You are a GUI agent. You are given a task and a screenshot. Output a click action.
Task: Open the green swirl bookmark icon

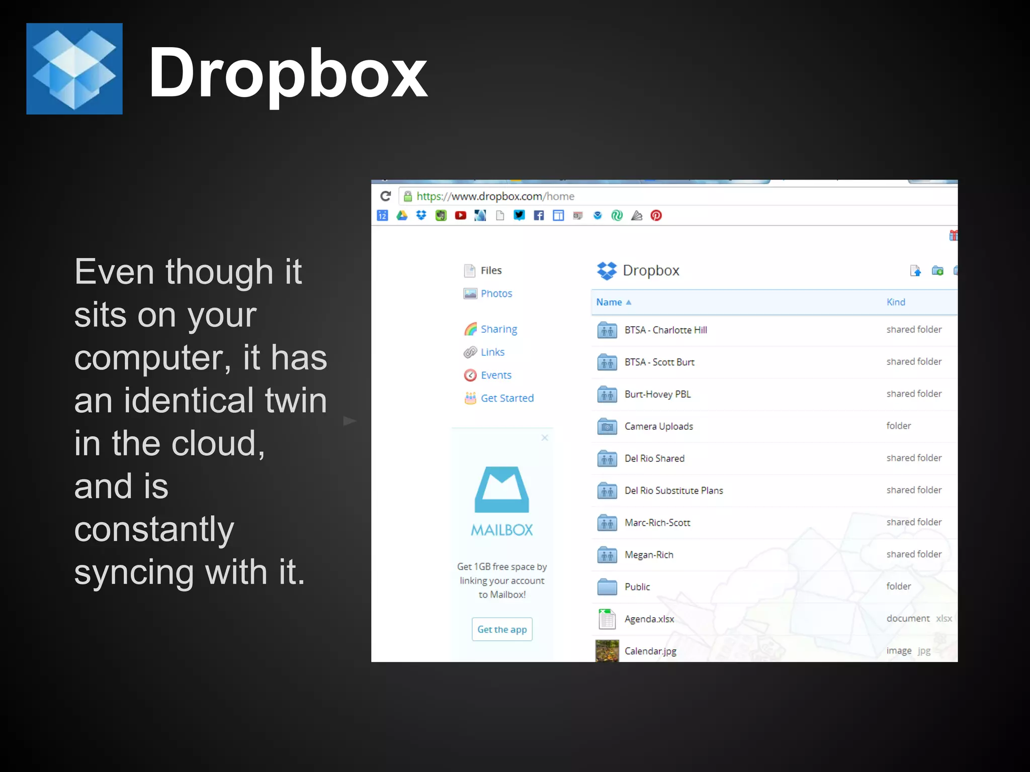pyautogui.click(x=617, y=216)
